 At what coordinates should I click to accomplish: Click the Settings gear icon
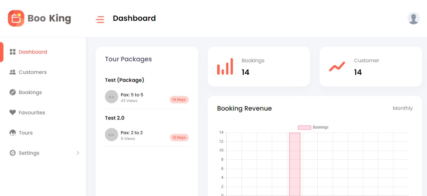[x=13, y=153]
